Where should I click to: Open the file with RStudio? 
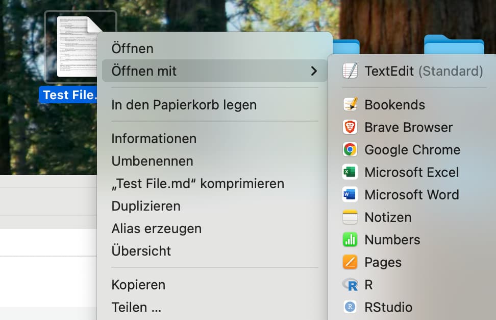(x=388, y=307)
